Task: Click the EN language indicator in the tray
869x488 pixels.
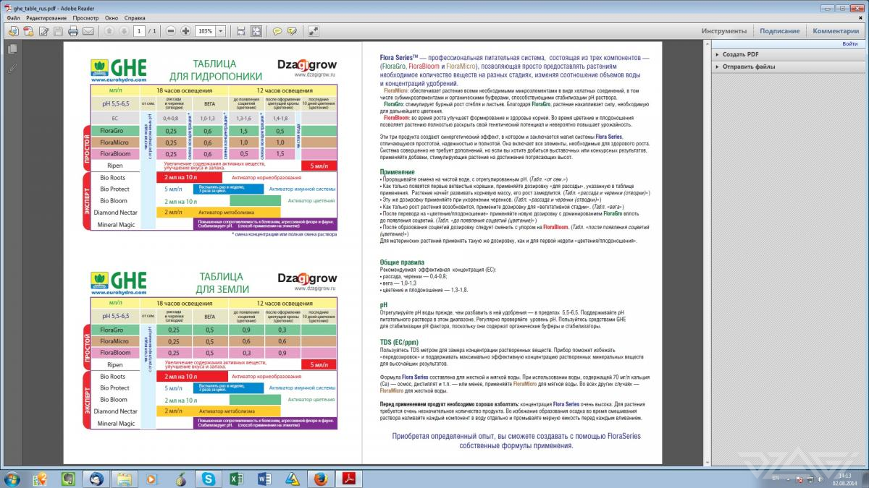Action: point(776,479)
